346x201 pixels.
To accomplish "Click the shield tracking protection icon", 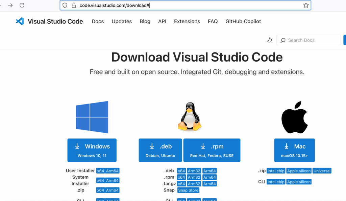I will pyautogui.click(x=65, y=5).
